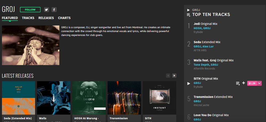Play all GROJ top ten tracks
Image resolution: width=266 pixels, height=122 pixels.
tap(188, 10)
